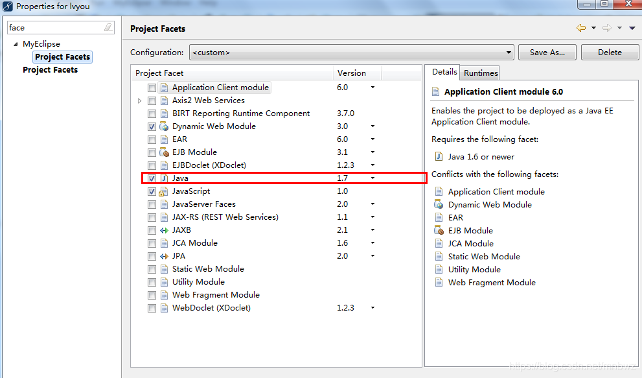Open the view menu dropdown arrow
The width and height of the screenshot is (642, 378).
pyautogui.click(x=632, y=28)
